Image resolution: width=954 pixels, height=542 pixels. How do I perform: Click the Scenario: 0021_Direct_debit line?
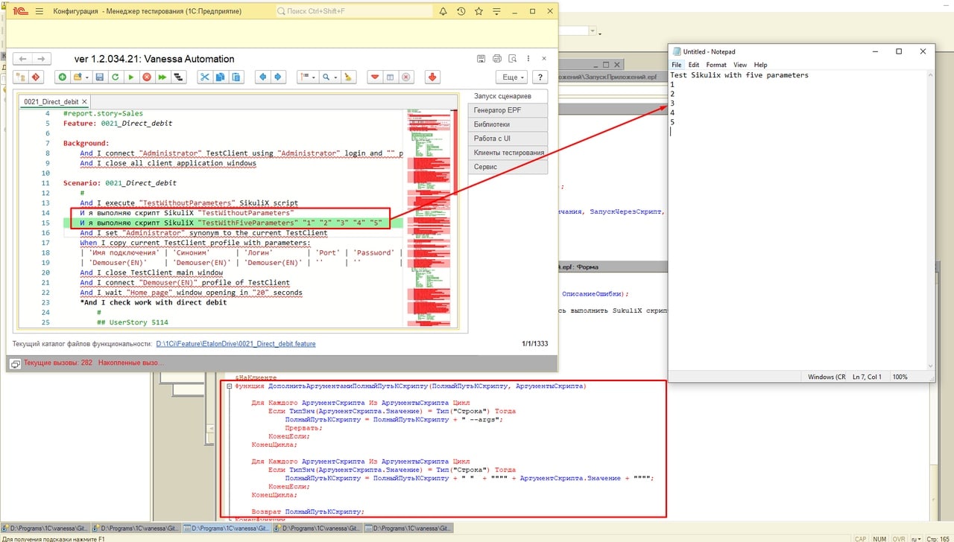(x=120, y=182)
